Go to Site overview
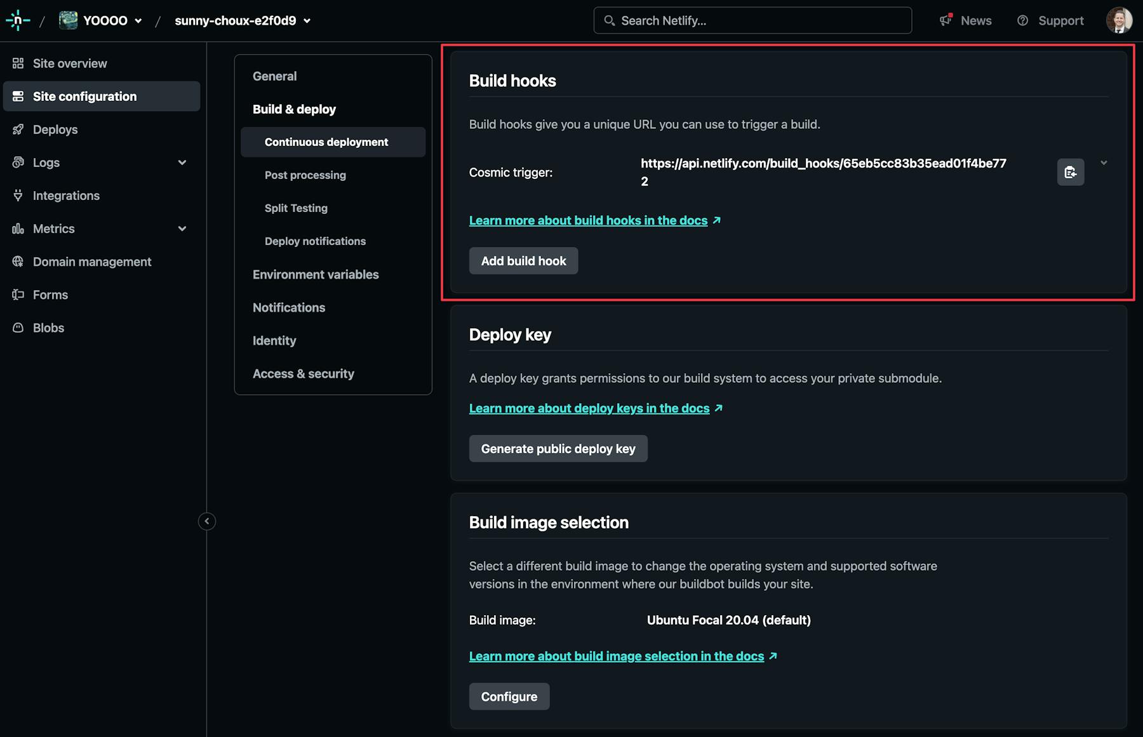Image resolution: width=1143 pixels, height=737 pixels. [102, 63]
